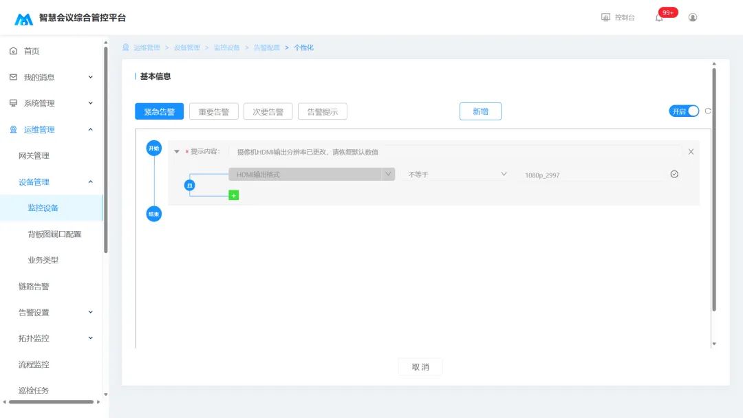Click the 控制台 console icon
743x418 pixels.
[605, 17]
